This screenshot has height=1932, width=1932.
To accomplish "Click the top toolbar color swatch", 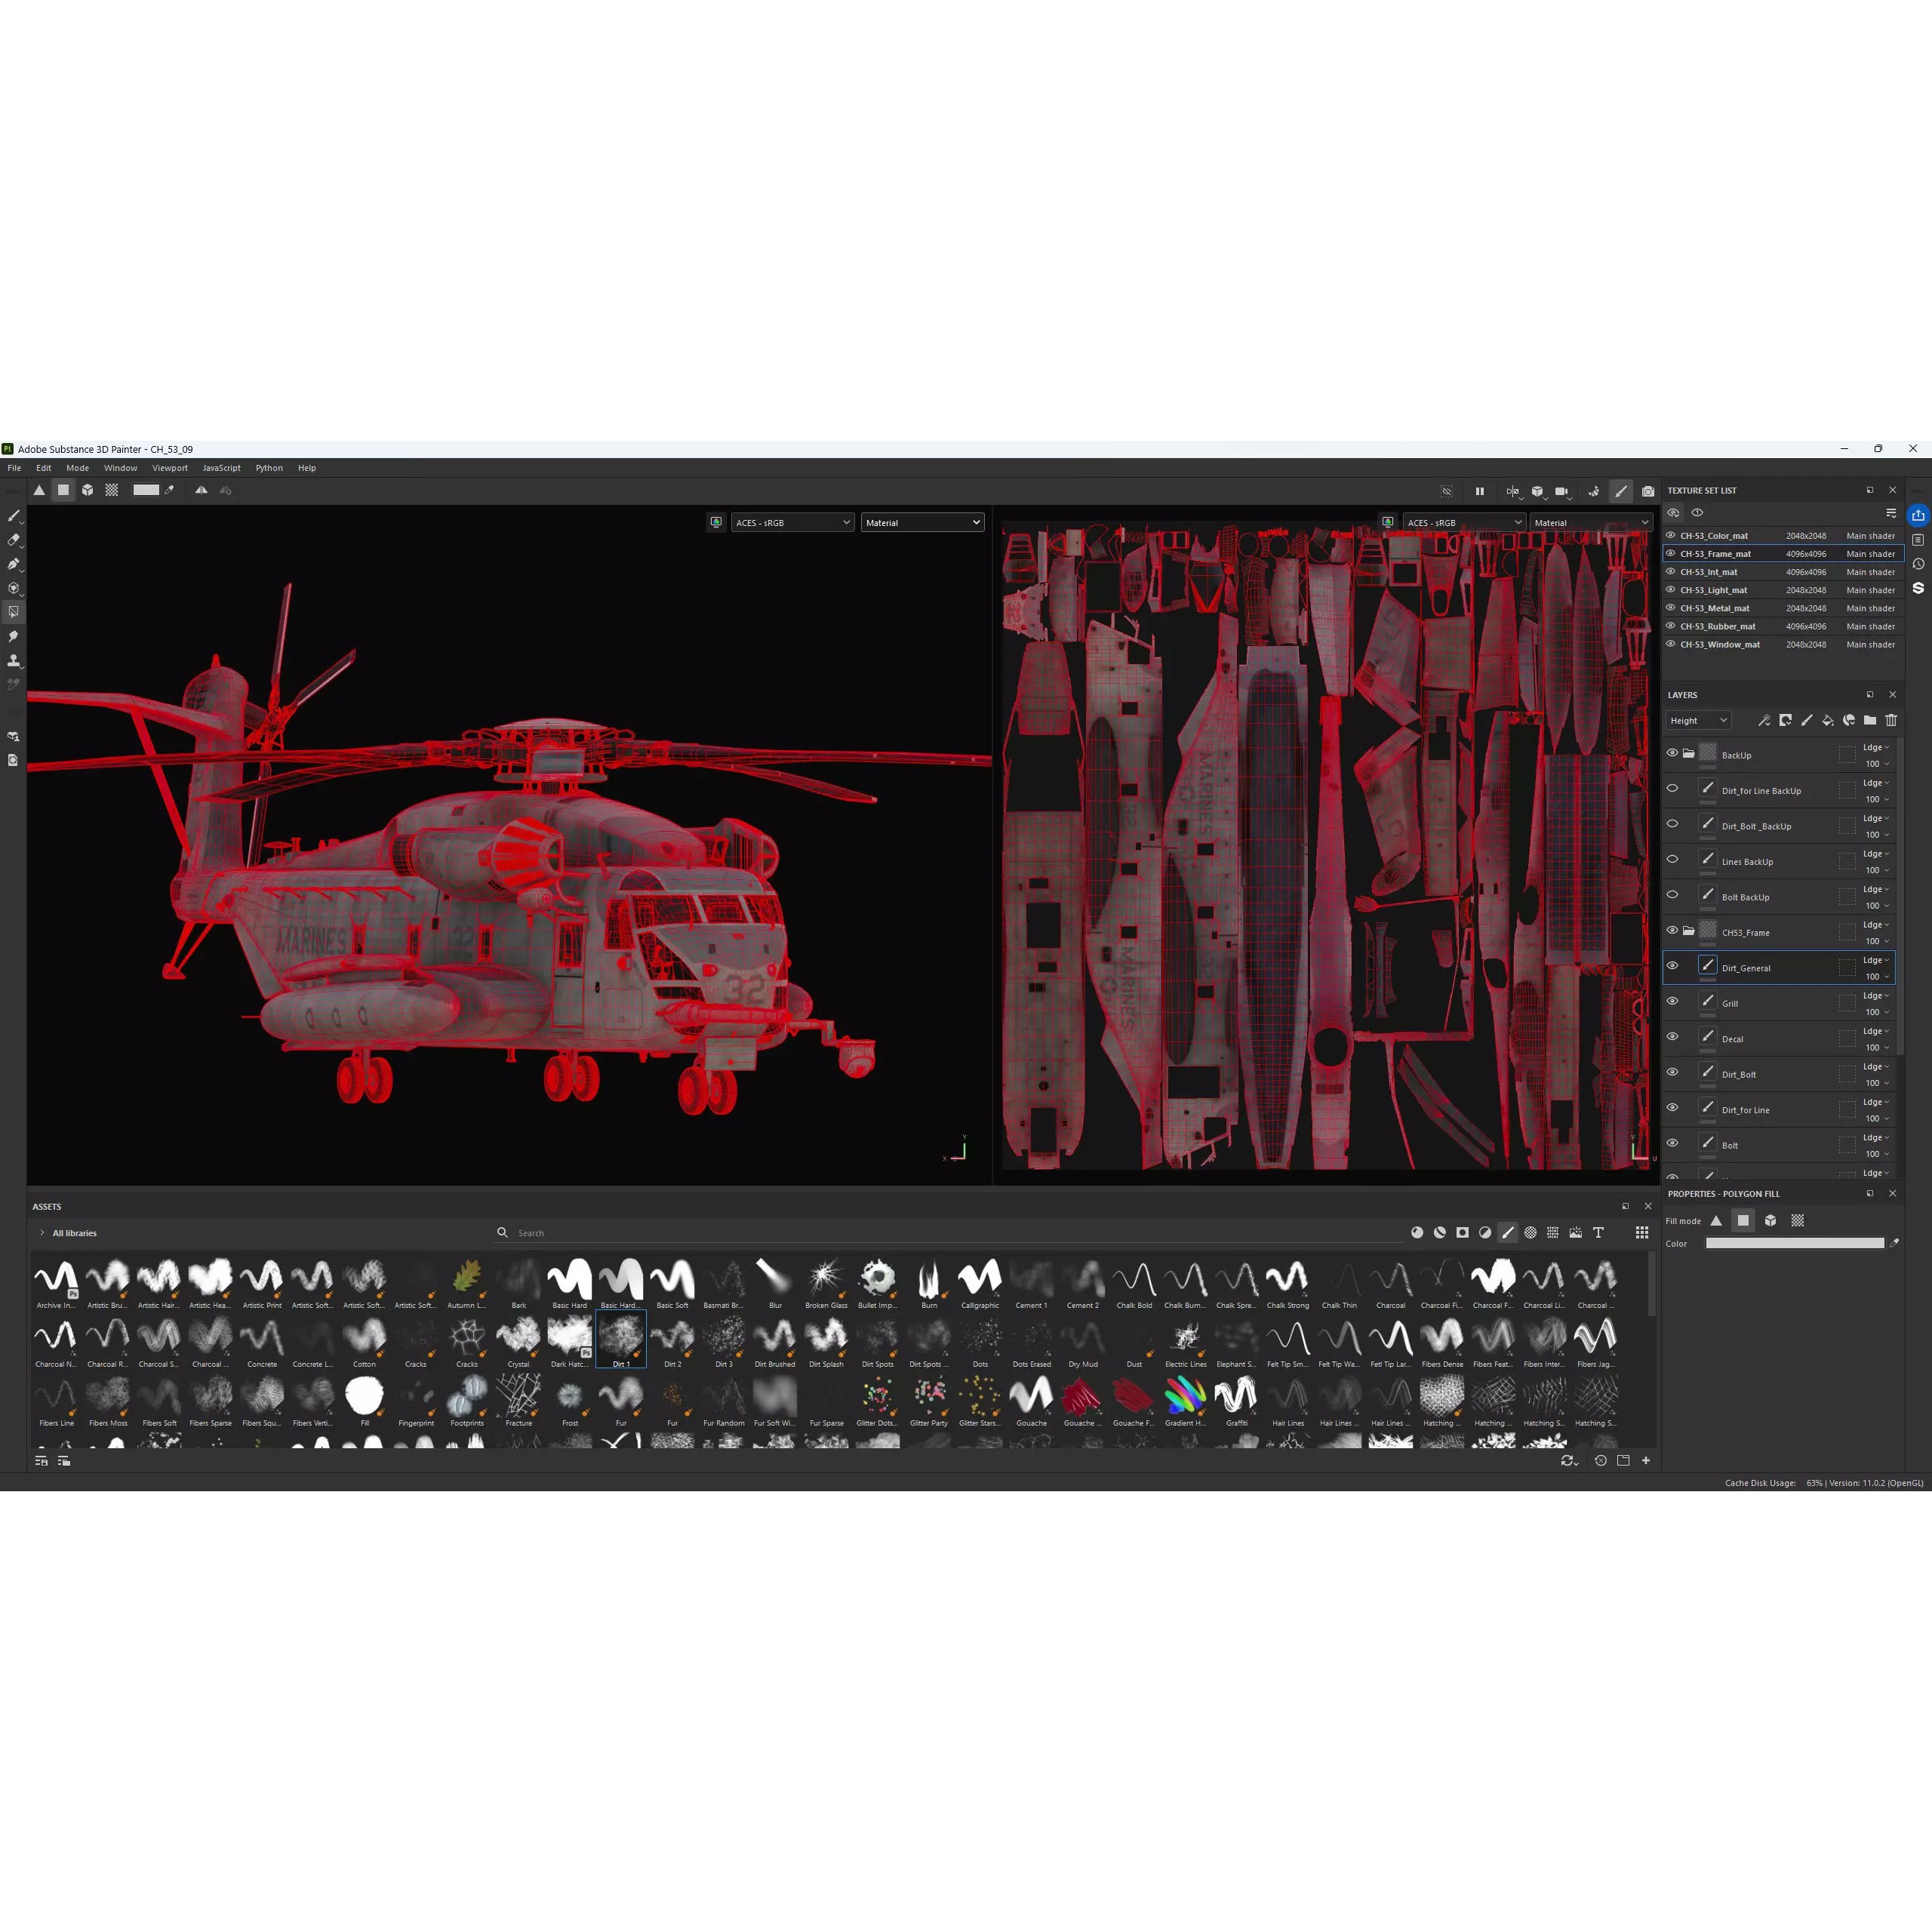I will [146, 490].
